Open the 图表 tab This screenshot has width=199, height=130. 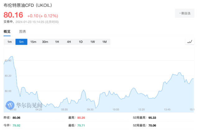23,32
